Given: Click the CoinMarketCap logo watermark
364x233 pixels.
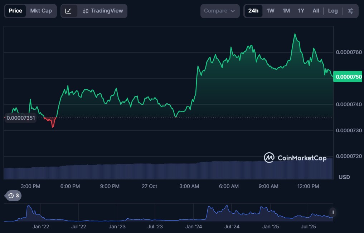Looking at the screenshot, I should pyautogui.click(x=295, y=158).
